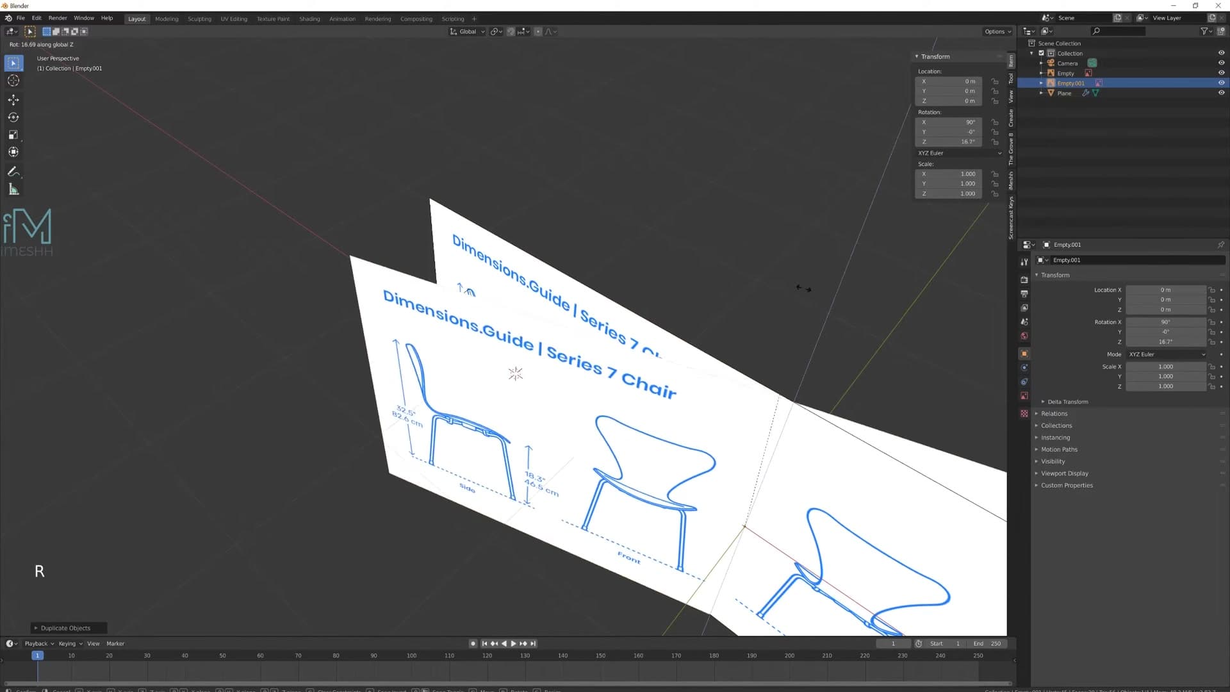Open the File menu

[20, 18]
